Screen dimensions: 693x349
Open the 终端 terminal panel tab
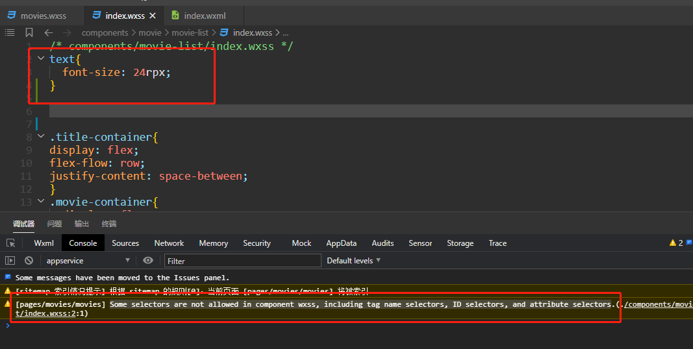click(108, 224)
